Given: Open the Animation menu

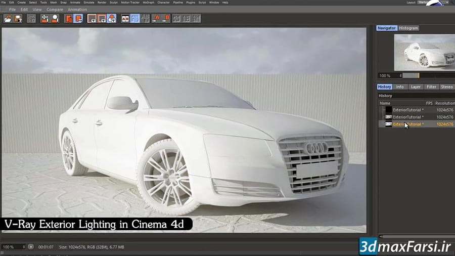Looking at the screenshot, I should click(x=77, y=10).
